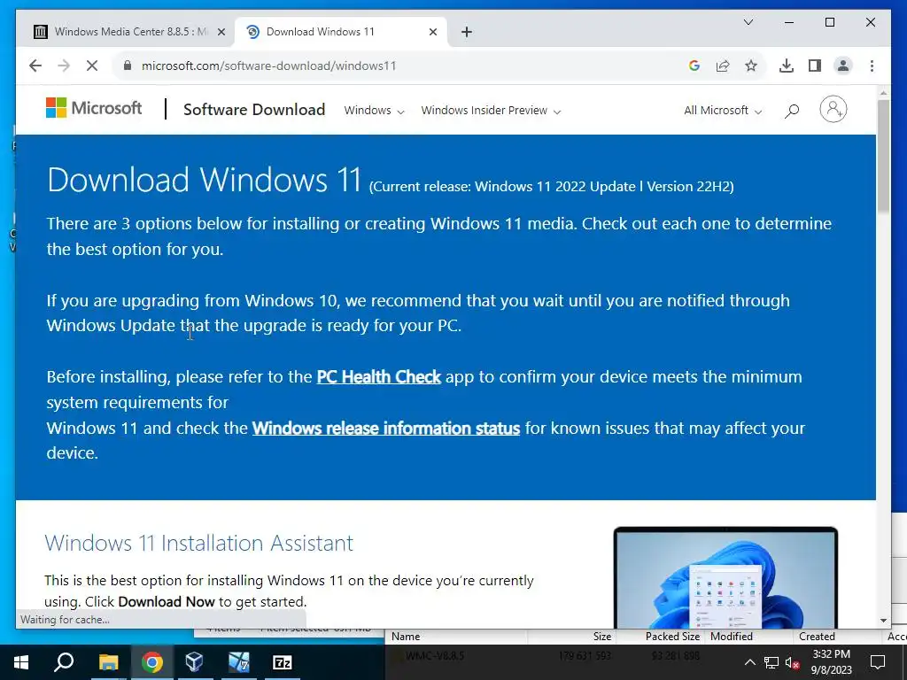
Task: Click Windows 11 Installation Assistant heading
Action: coord(199,543)
